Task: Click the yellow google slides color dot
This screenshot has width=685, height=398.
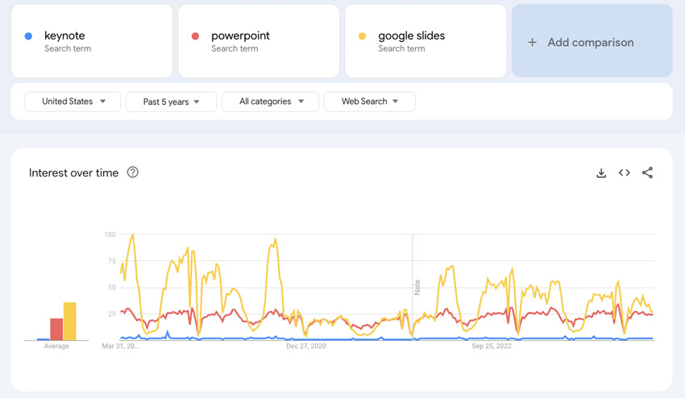Action: pyautogui.click(x=362, y=36)
